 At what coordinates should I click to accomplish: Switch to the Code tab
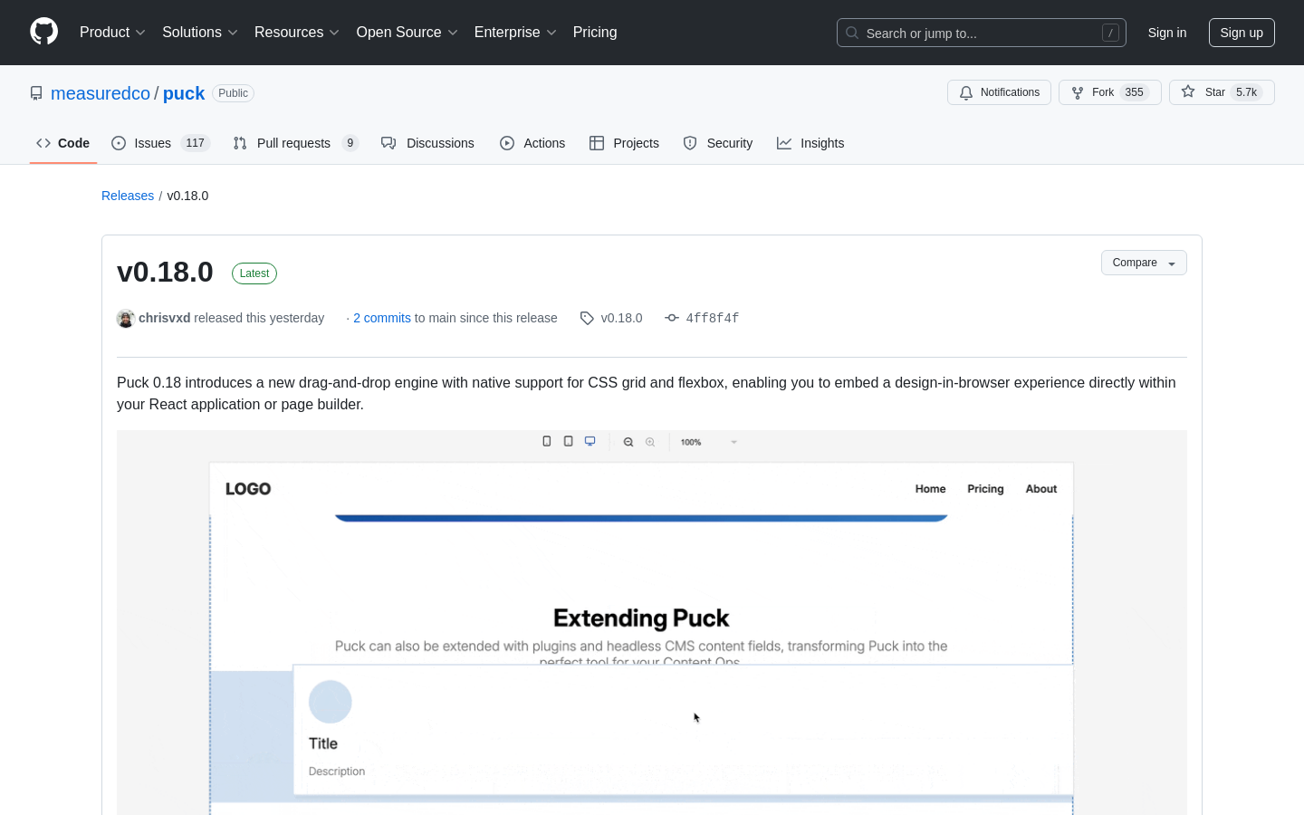click(63, 143)
